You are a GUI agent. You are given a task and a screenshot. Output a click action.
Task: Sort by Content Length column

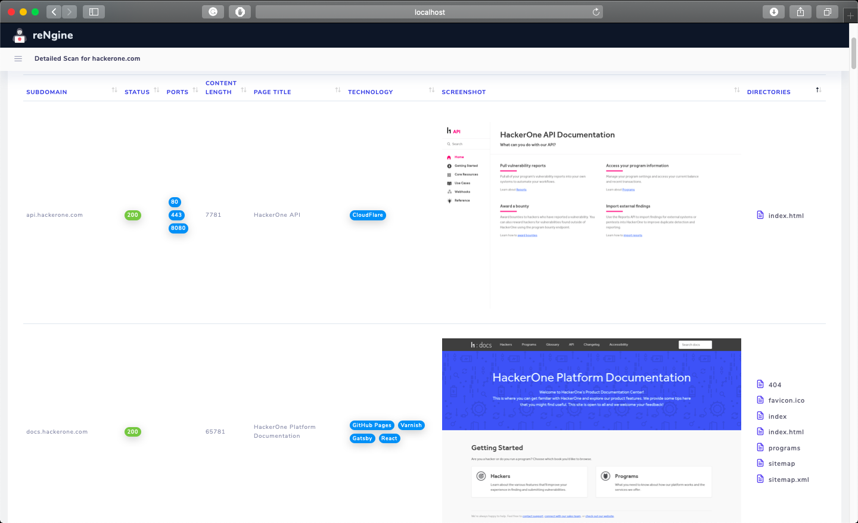point(221,88)
